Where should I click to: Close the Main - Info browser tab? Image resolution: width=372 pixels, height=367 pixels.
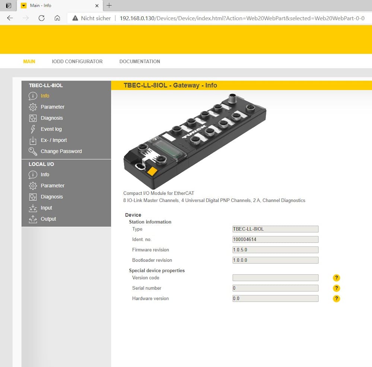(x=97, y=6)
